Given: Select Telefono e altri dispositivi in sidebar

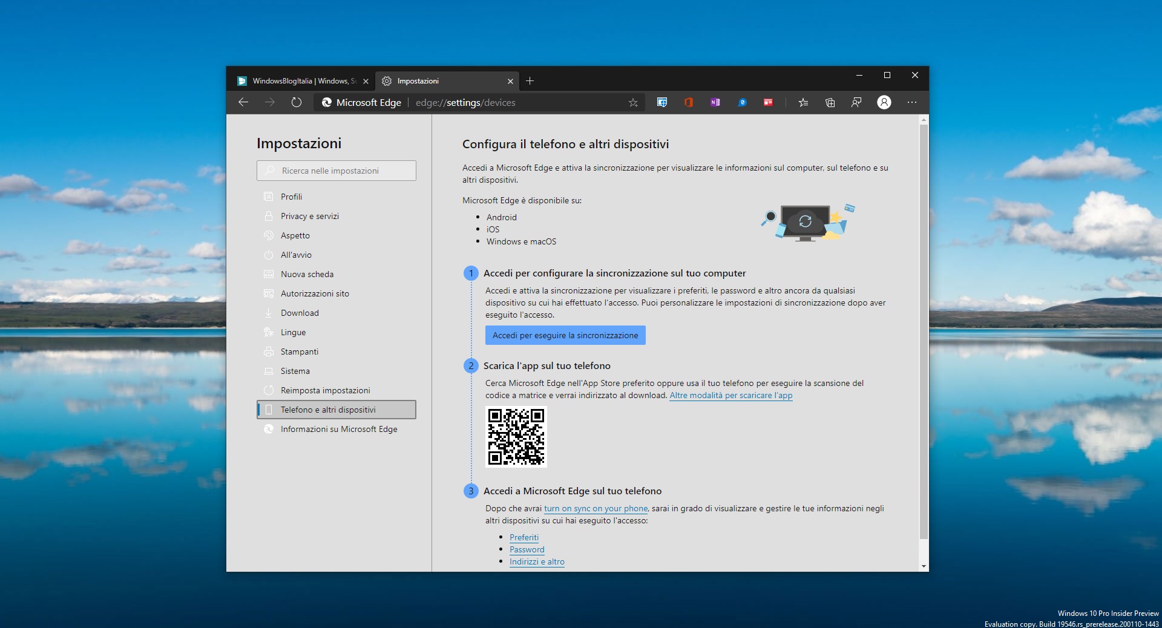Looking at the screenshot, I should pos(336,410).
